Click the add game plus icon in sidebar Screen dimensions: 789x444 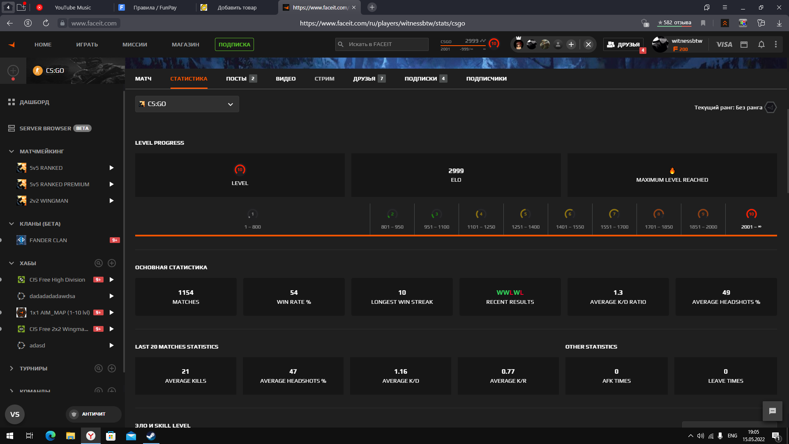(x=13, y=71)
